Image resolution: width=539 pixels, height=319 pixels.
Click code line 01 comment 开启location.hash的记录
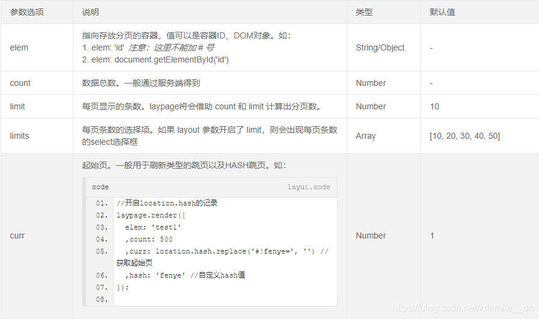click(x=167, y=203)
